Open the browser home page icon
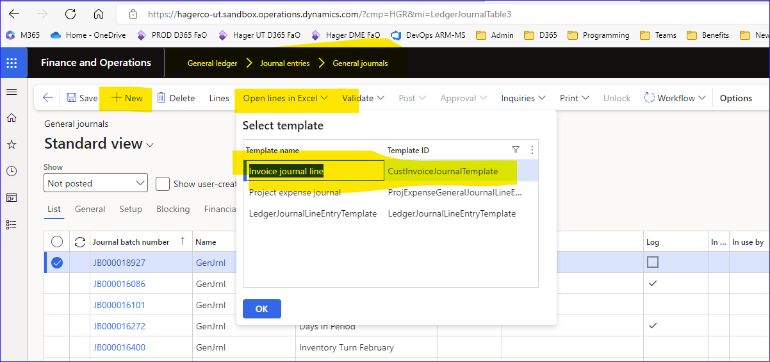 (x=98, y=13)
